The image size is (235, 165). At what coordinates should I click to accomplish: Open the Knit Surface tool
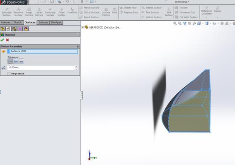(x=169, y=12)
